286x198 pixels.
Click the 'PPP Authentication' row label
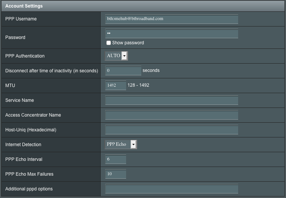[x=25, y=56]
